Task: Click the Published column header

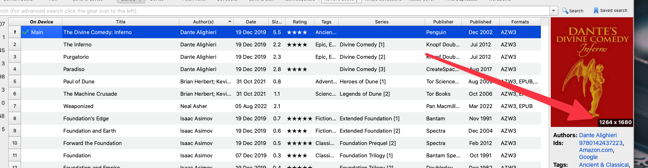Action: [480, 22]
